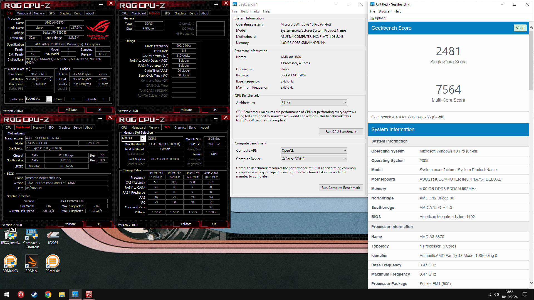This screenshot has height=300, width=534.
Task: Switch to Bench tab in top-left CPU-Z
Action: pyautogui.click(x=78, y=13)
